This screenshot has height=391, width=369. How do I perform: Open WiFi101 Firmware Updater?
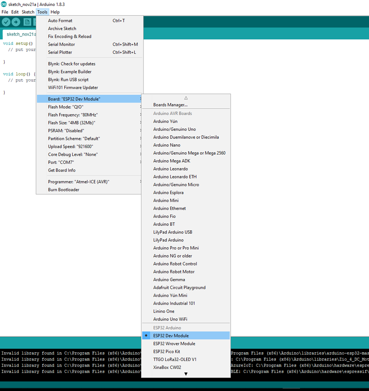tap(89, 88)
